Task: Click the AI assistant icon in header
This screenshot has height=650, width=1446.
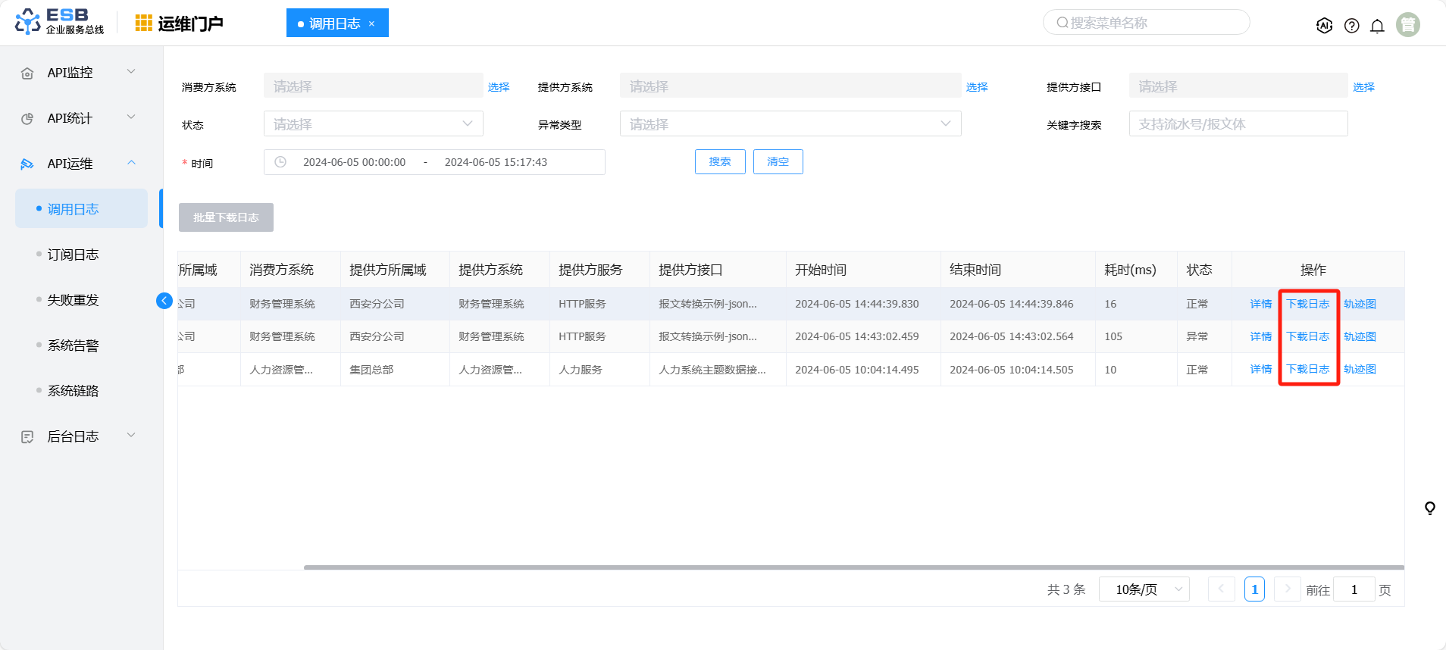Action: [x=1324, y=26]
